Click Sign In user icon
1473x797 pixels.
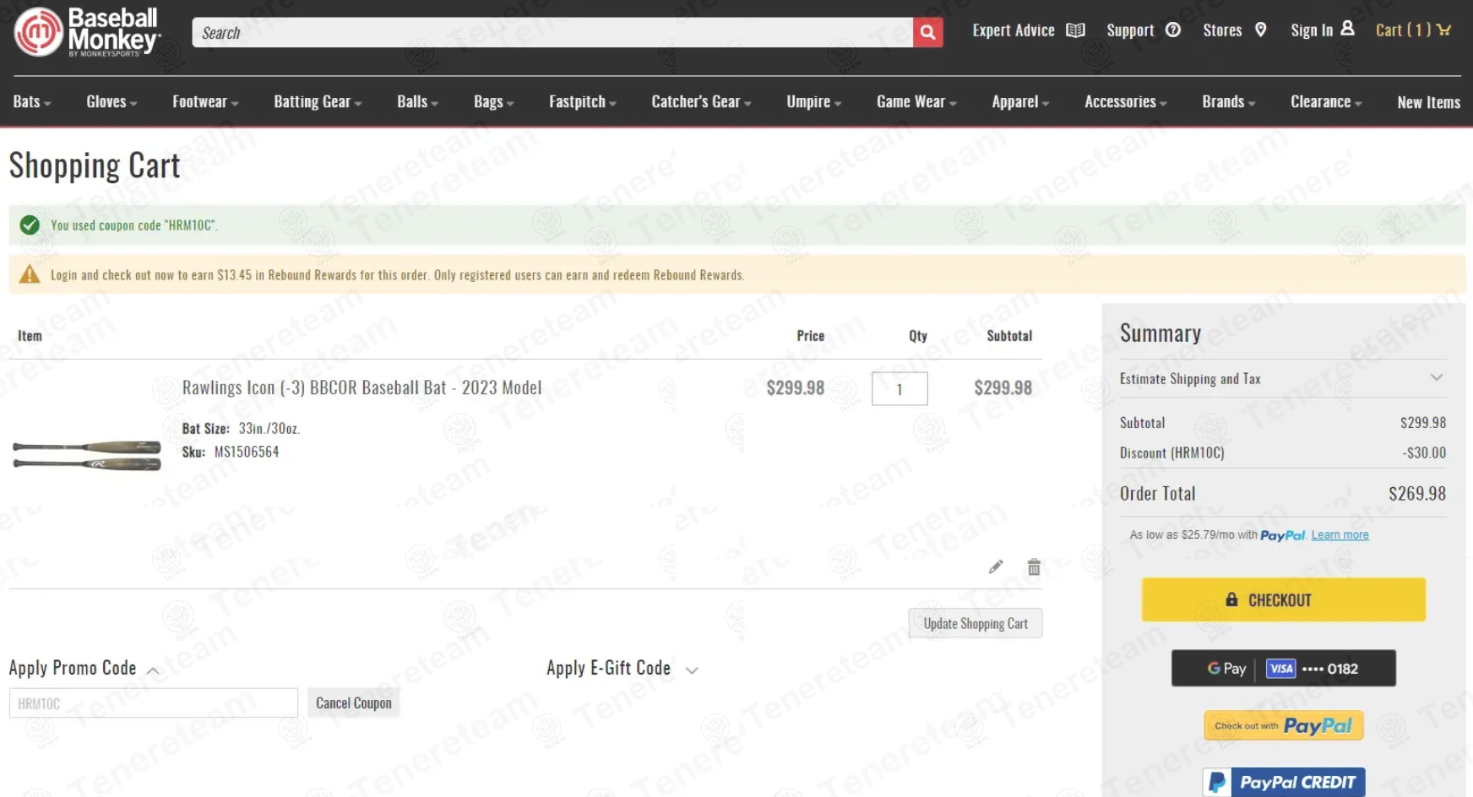pyautogui.click(x=1347, y=30)
